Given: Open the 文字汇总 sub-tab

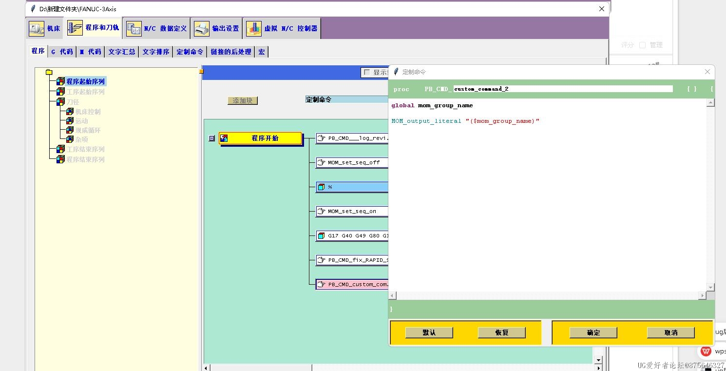Looking at the screenshot, I should (122, 52).
